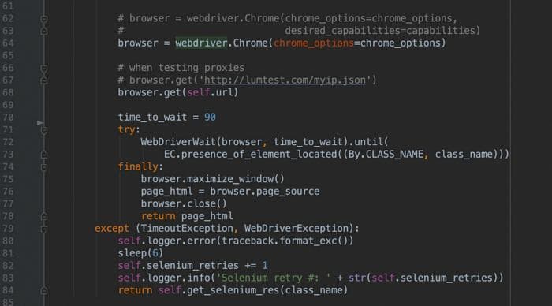Screen dimensions: 552x306
Task: Click the fold end marker on line 73
Action: pos(44,155)
